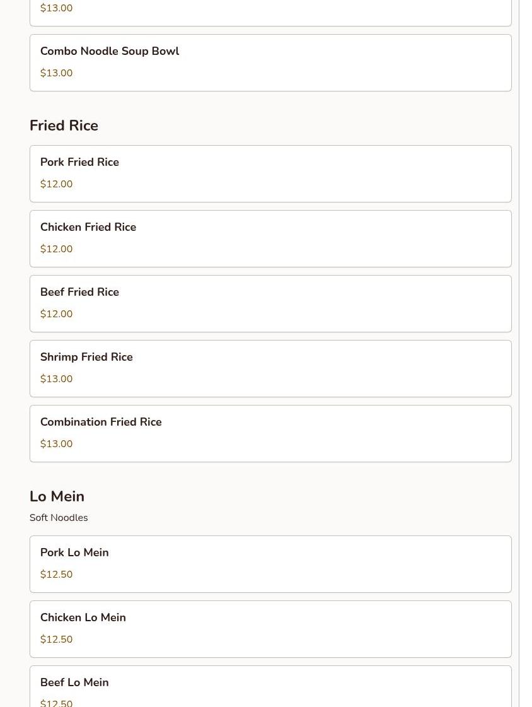
Task: Open the Pork Lo Mein item
Action: (270, 564)
